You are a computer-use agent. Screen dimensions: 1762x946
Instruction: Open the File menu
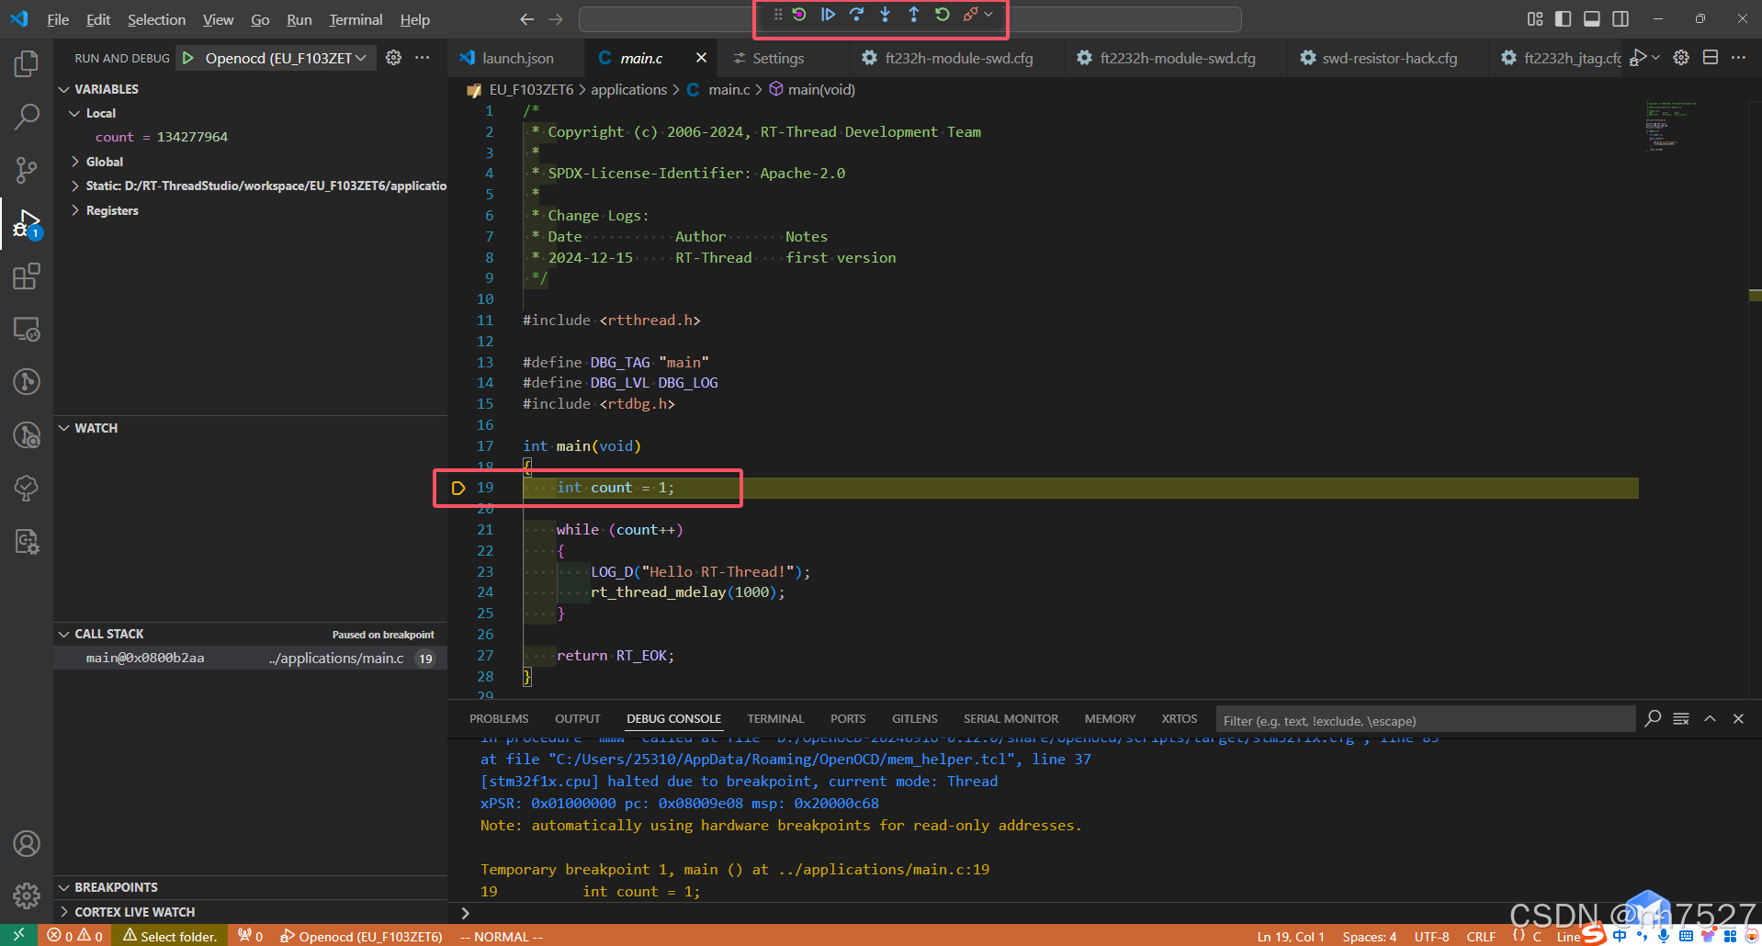pos(58,19)
